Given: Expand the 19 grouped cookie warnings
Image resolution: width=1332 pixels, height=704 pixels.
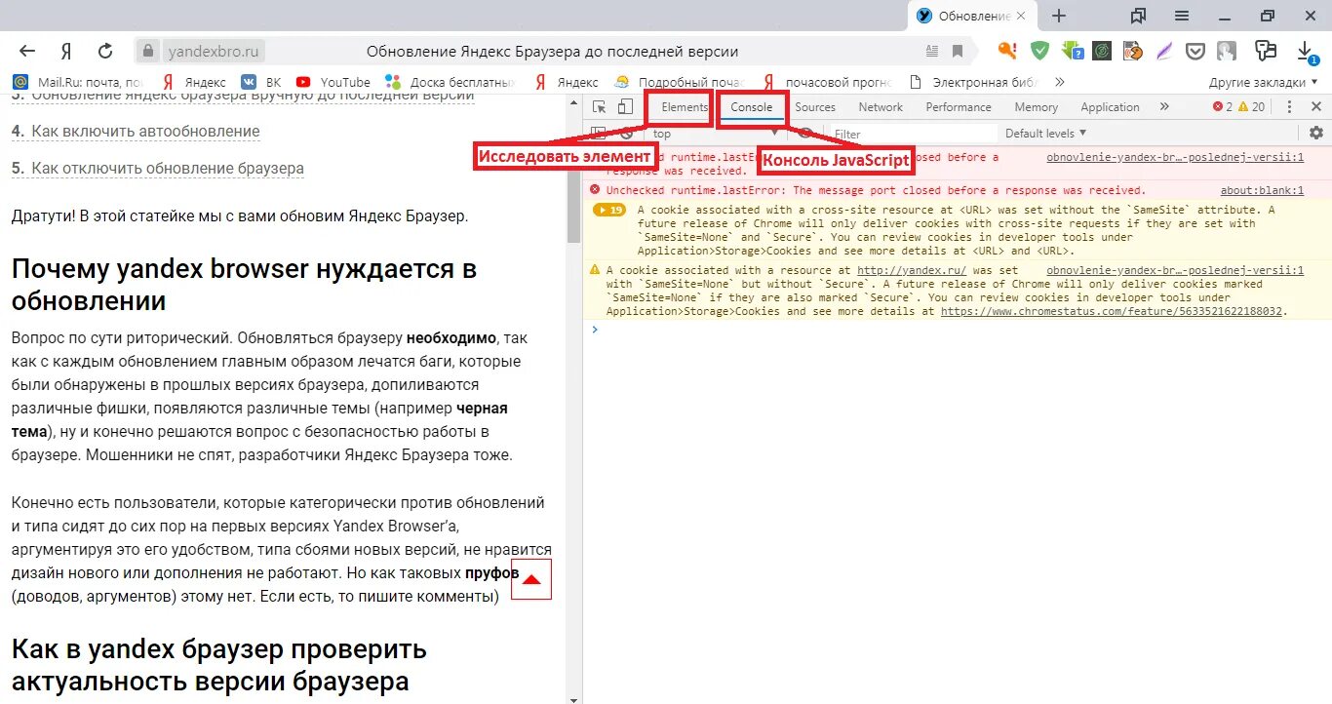Looking at the screenshot, I should tap(610, 210).
